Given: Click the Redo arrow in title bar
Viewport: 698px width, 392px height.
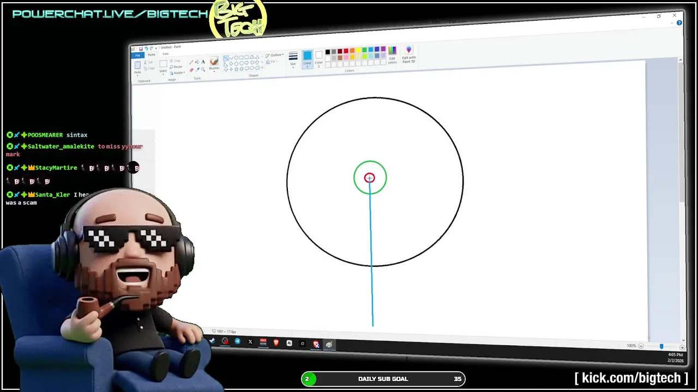Looking at the screenshot, I should [151, 48].
